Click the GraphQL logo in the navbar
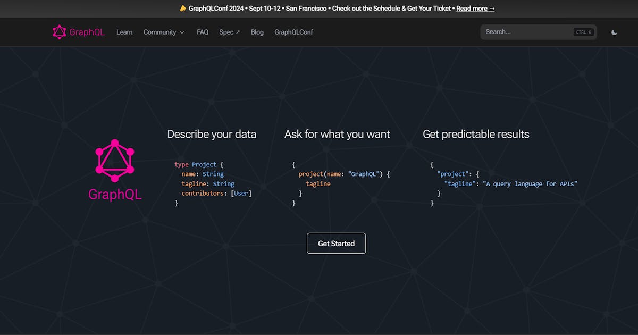Viewport: 638px width, 335px height. 79,32
